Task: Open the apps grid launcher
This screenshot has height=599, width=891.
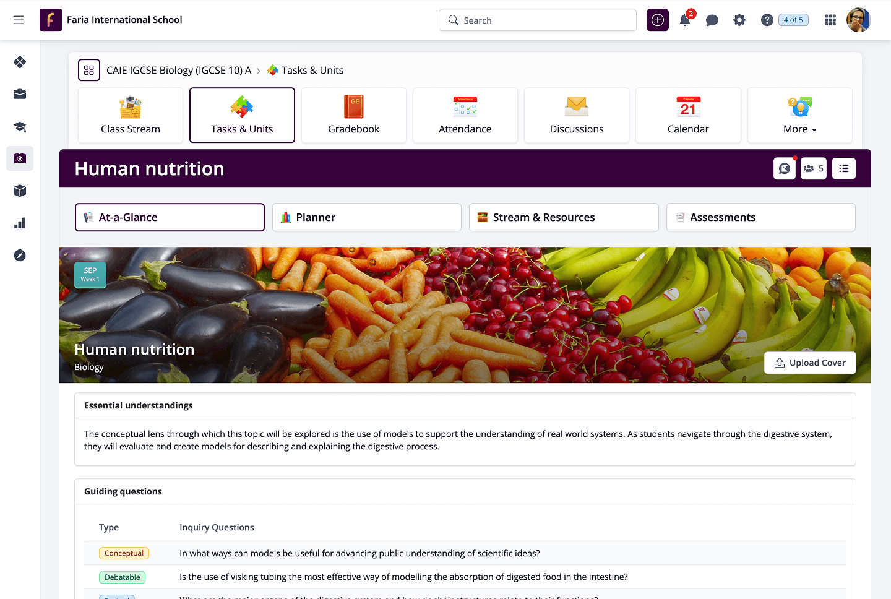Action: tap(830, 20)
